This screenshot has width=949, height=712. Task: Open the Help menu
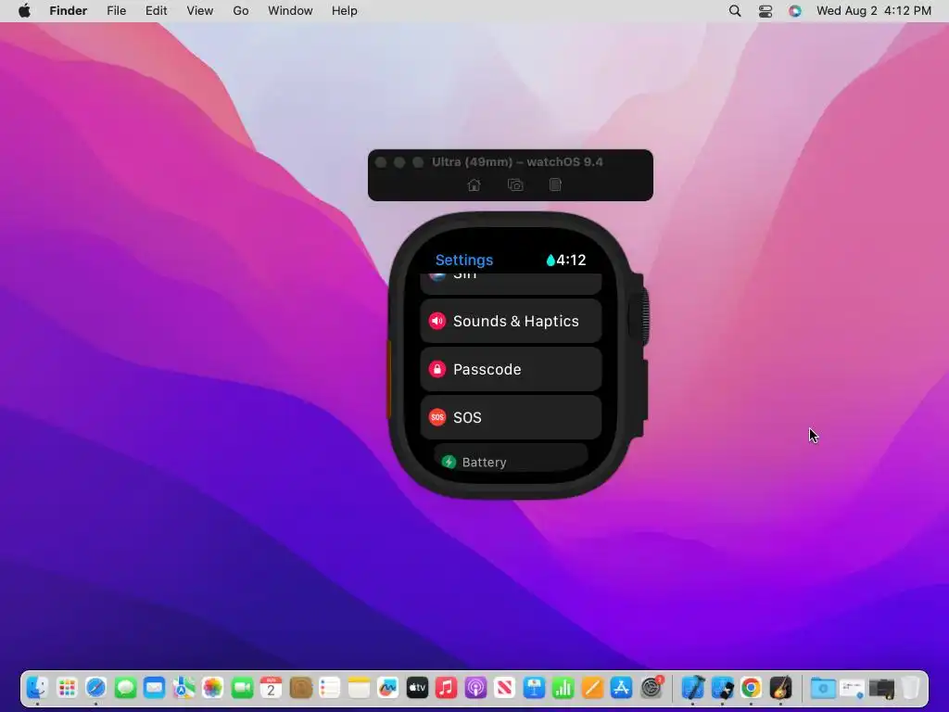[345, 11]
